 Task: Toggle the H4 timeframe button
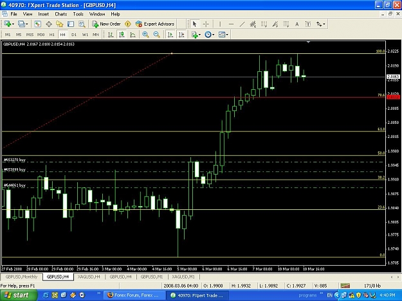click(x=63, y=35)
